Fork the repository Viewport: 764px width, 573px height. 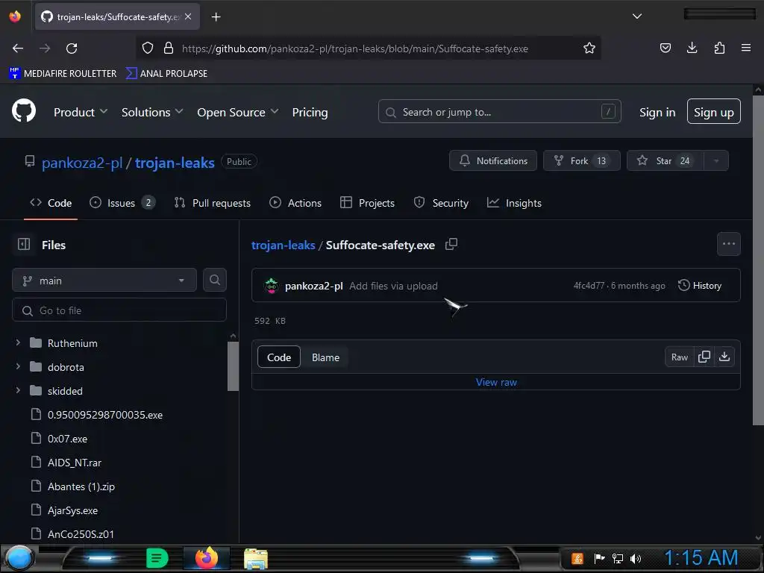coord(582,161)
